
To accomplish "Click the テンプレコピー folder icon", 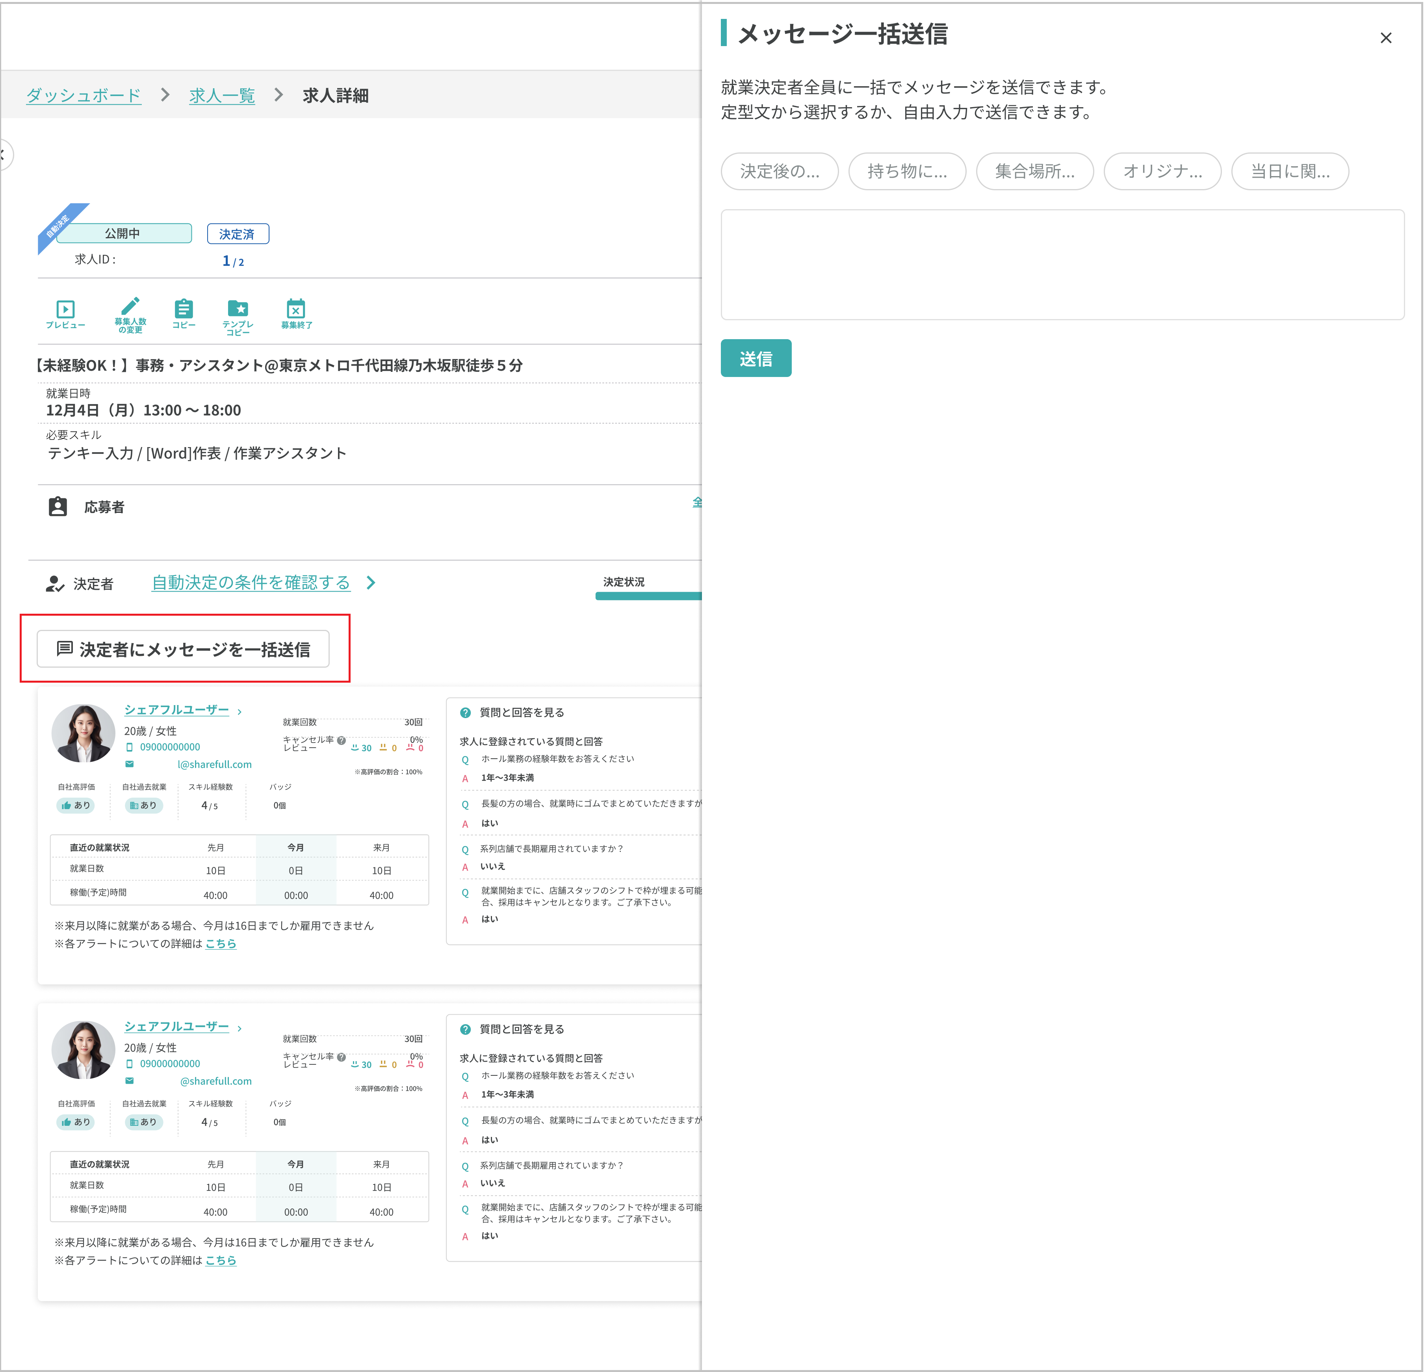I will 238,308.
